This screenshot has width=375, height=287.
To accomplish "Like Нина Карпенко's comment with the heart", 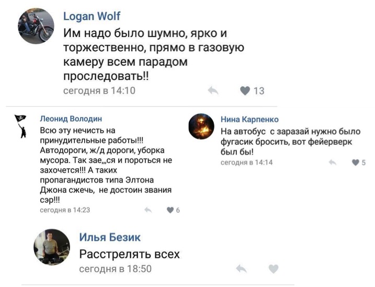I will pos(356,163).
